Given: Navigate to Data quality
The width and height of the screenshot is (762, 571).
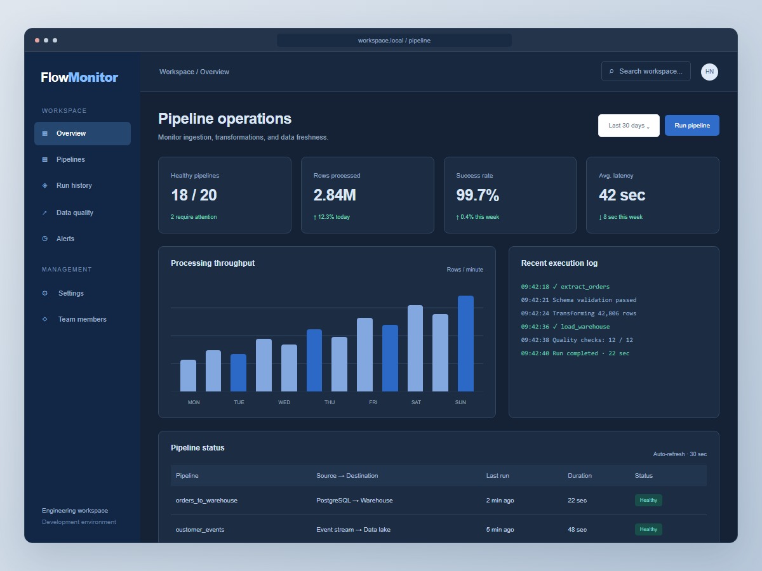Looking at the screenshot, I should click(x=83, y=213).
